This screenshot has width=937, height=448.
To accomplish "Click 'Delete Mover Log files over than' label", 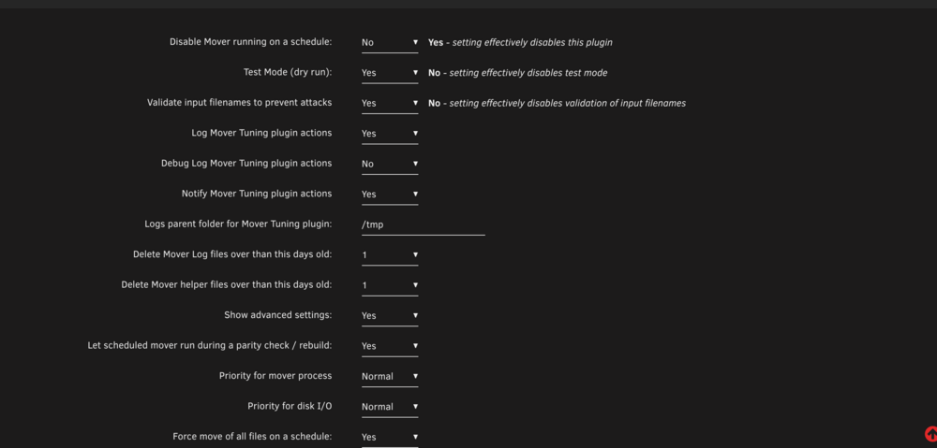I will pyautogui.click(x=231, y=254).
